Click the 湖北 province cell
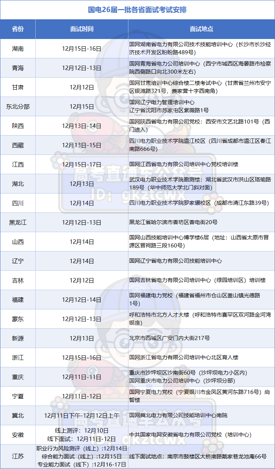 point(18,184)
